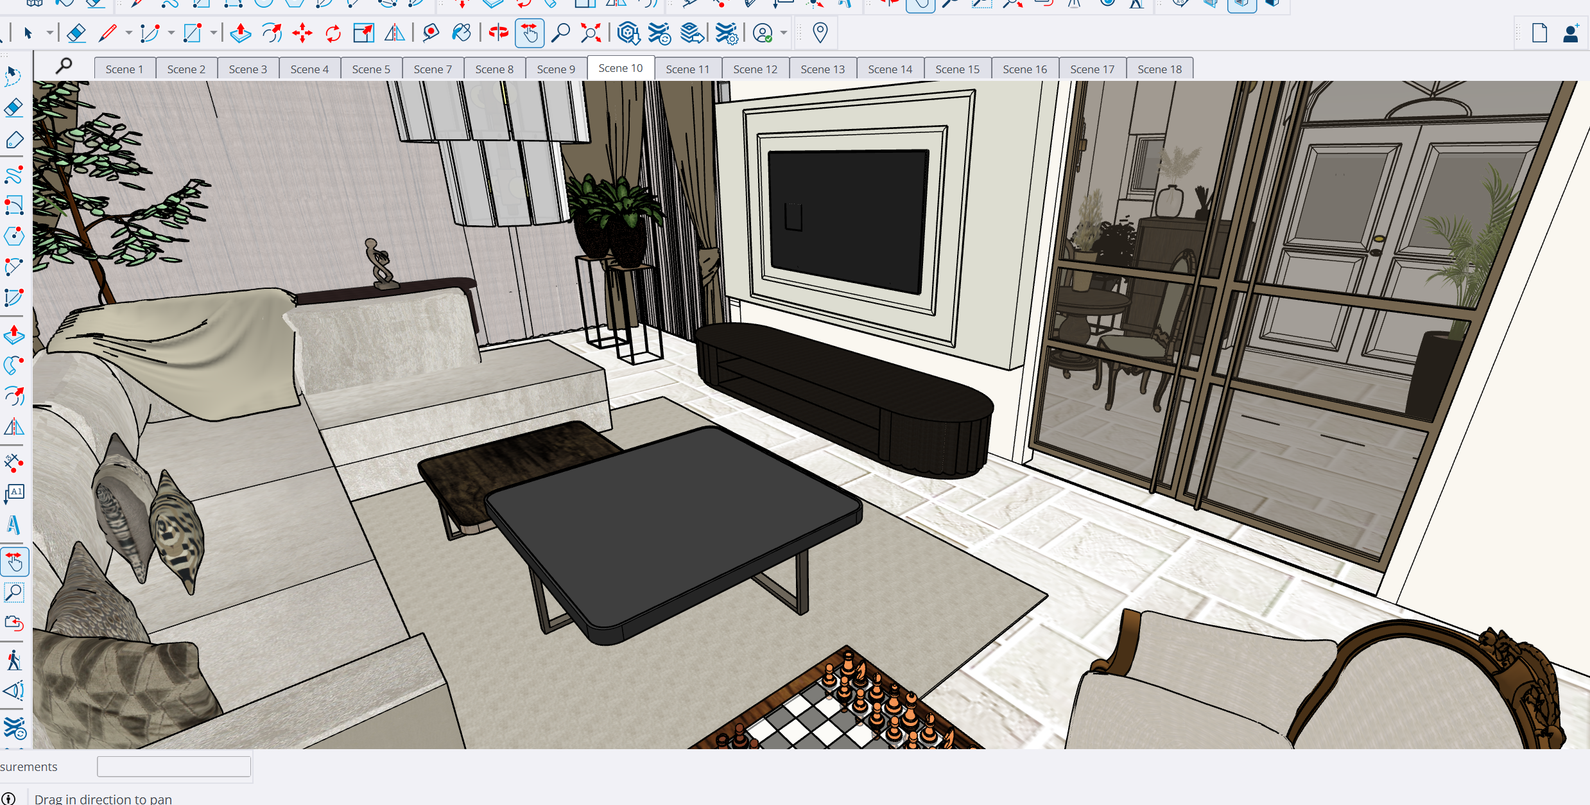Image resolution: width=1590 pixels, height=805 pixels.
Task: Pick the Rotate tool
Action: pyautogui.click(x=333, y=33)
